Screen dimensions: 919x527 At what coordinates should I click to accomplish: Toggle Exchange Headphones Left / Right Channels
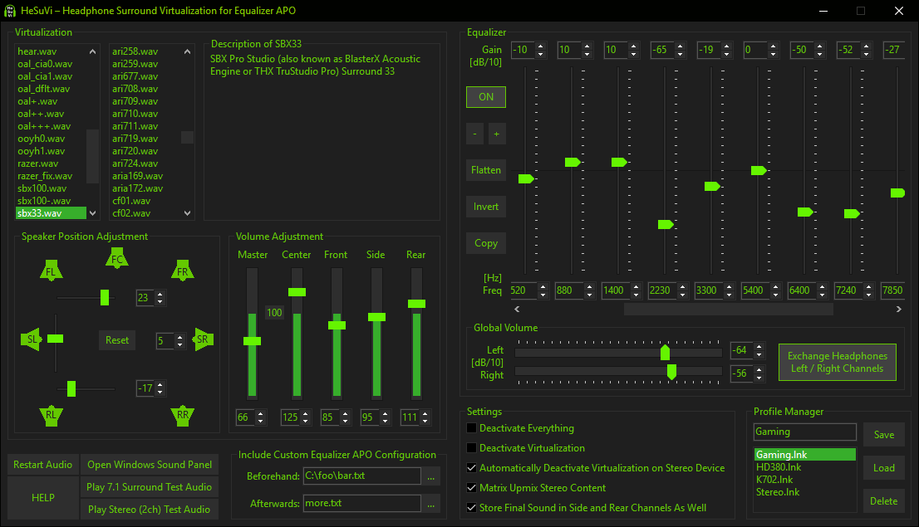[x=837, y=363]
